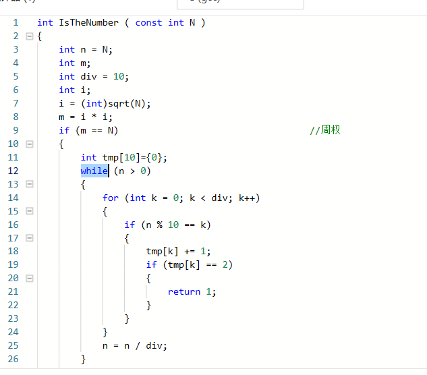Click 'int n = N;' on line 3
This screenshot has height=375, width=427.
tap(86, 49)
